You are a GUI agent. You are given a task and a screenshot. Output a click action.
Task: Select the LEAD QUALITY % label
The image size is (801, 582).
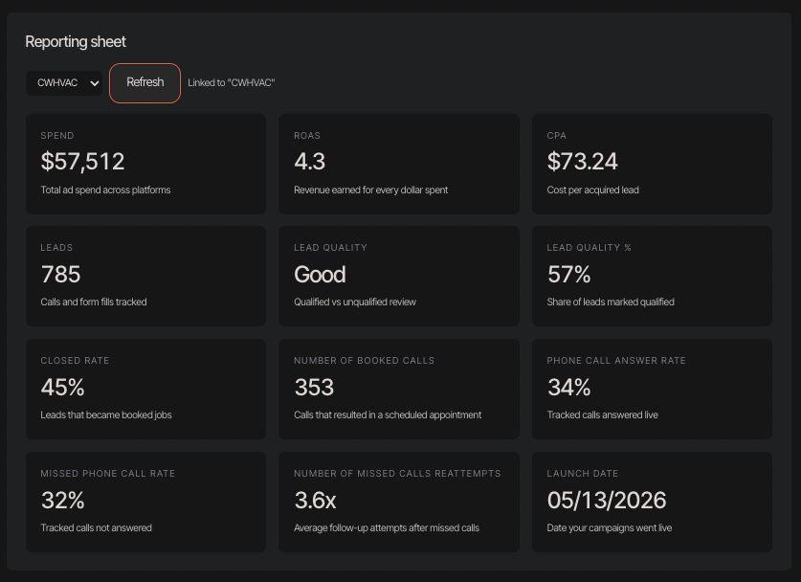pos(589,247)
